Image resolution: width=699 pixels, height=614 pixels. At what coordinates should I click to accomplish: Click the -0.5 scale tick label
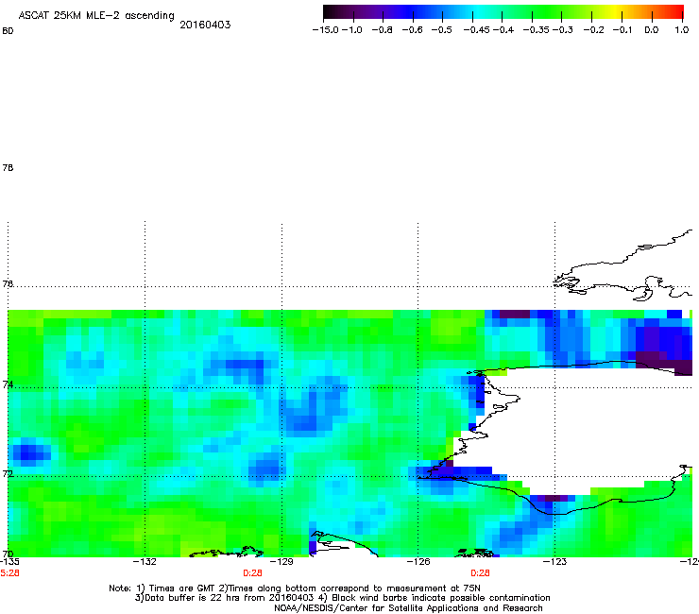click(x=442, y=30)
